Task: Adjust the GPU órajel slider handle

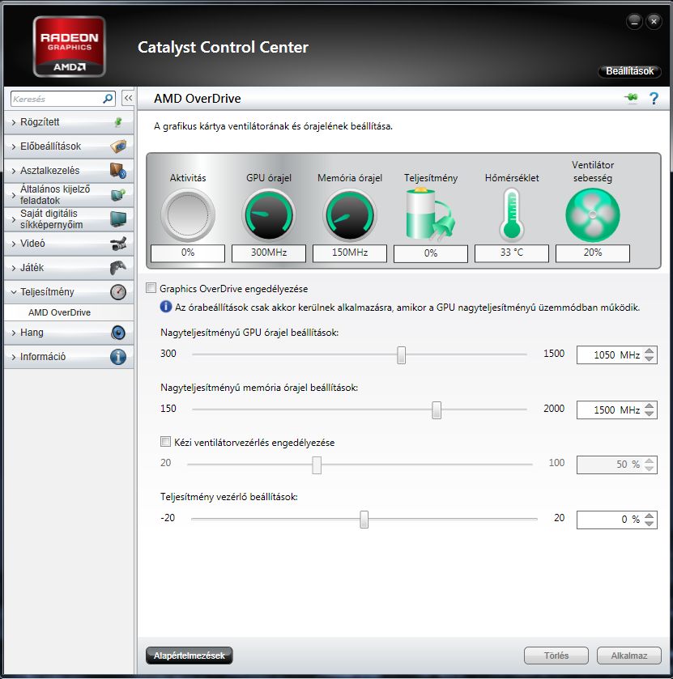Action: [401, 355]
